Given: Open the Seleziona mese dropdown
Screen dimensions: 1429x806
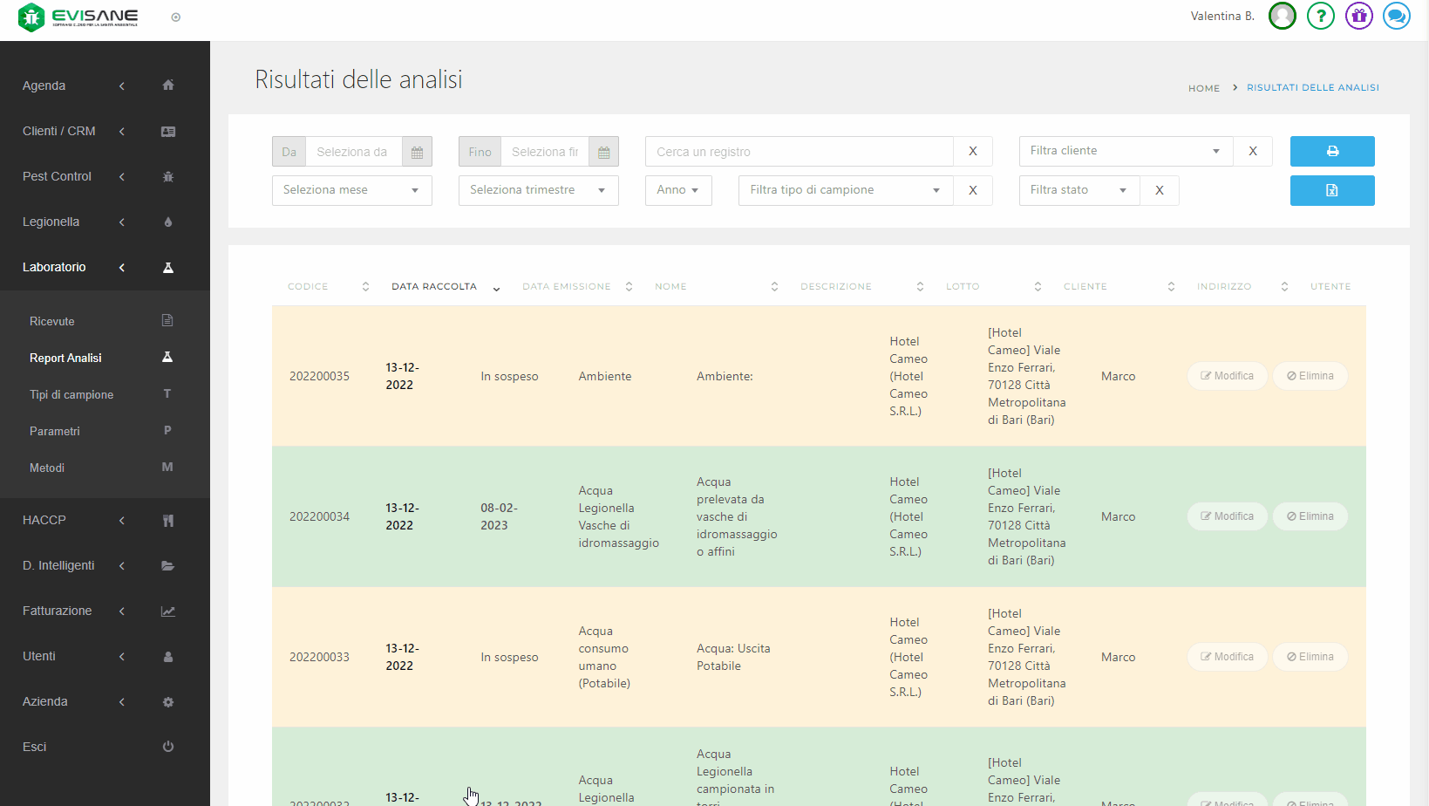Looking at the screenshot, I should (x=351, y=190).
